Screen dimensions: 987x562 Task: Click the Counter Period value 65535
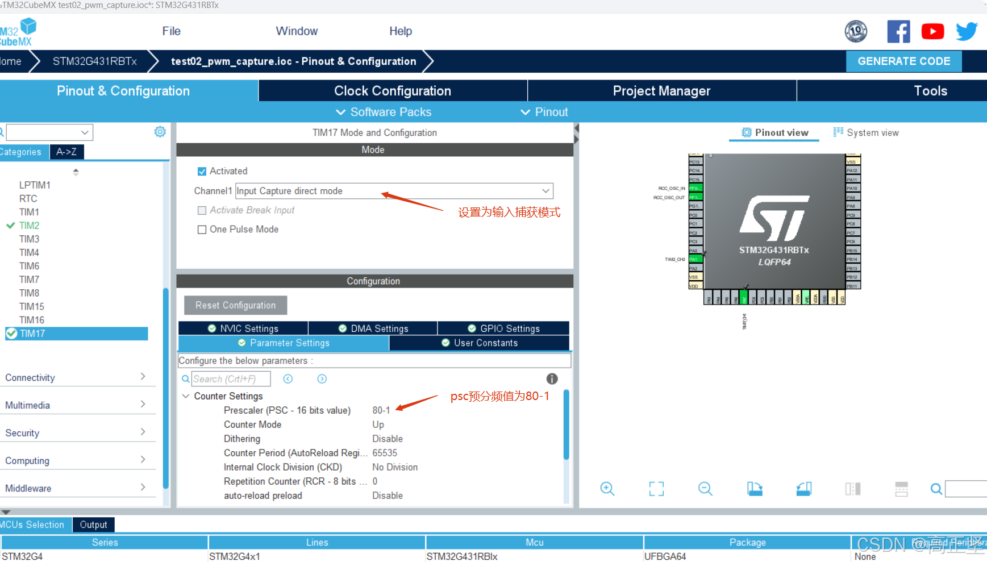pyautogui.click(x=385, y=453)
